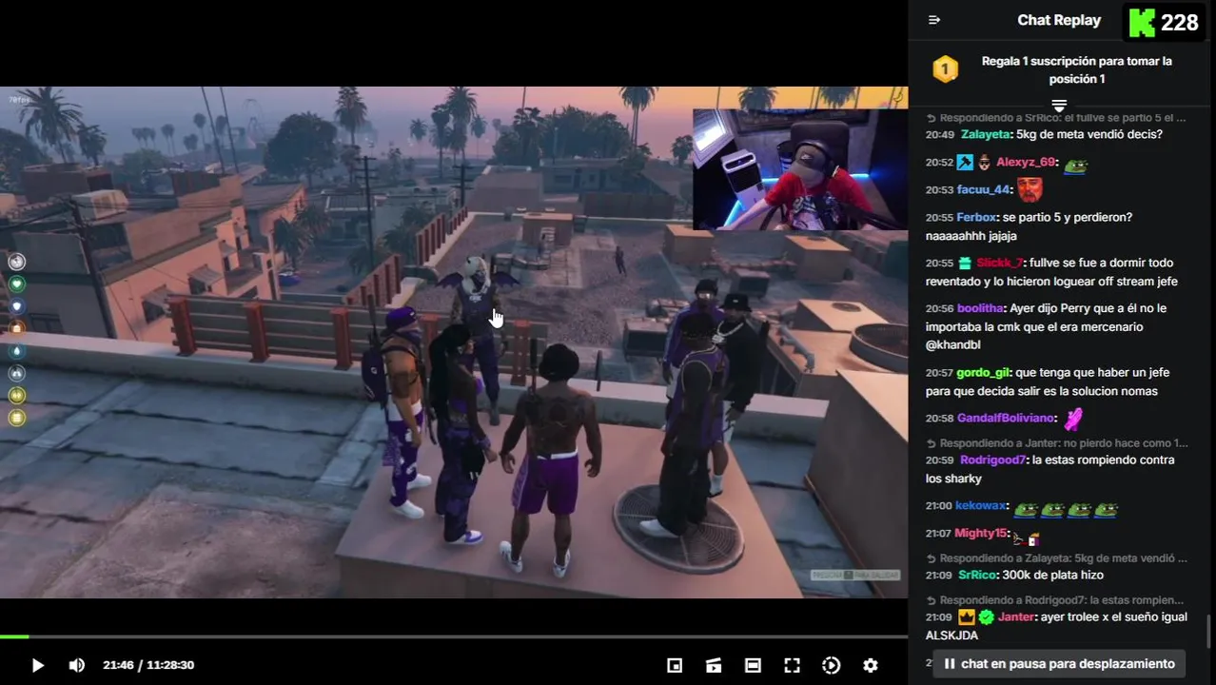Click the 'Chat Replay' header title

(1059, 20)
